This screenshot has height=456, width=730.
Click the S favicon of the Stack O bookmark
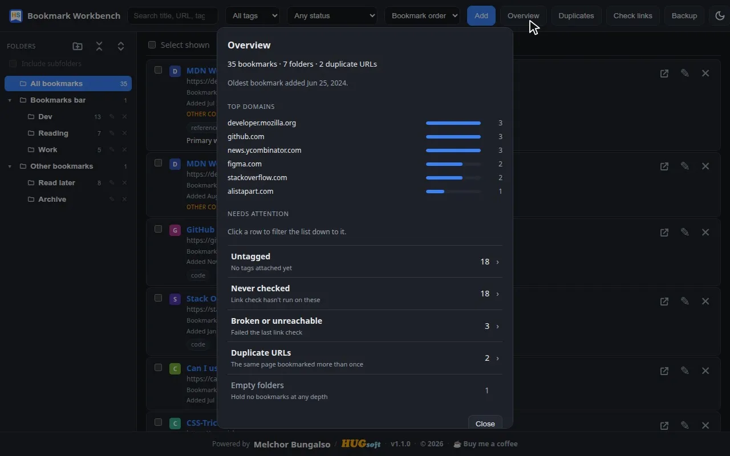[175, 299]
